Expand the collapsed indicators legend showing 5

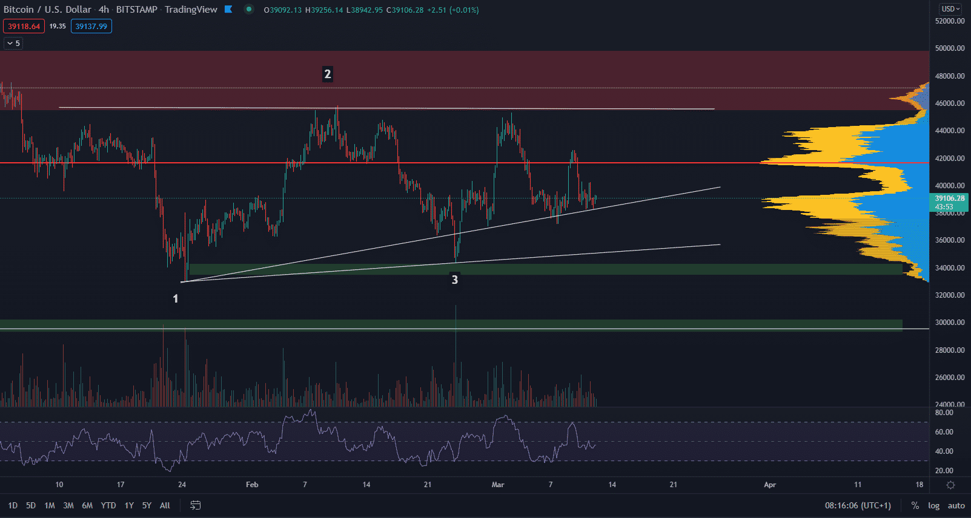13,43
